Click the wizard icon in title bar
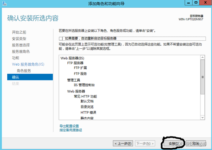This screenshot has height=150, width=212. (x=4, y=3)
